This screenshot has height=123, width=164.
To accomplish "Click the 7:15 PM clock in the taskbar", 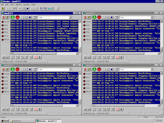I will [159, 121].
